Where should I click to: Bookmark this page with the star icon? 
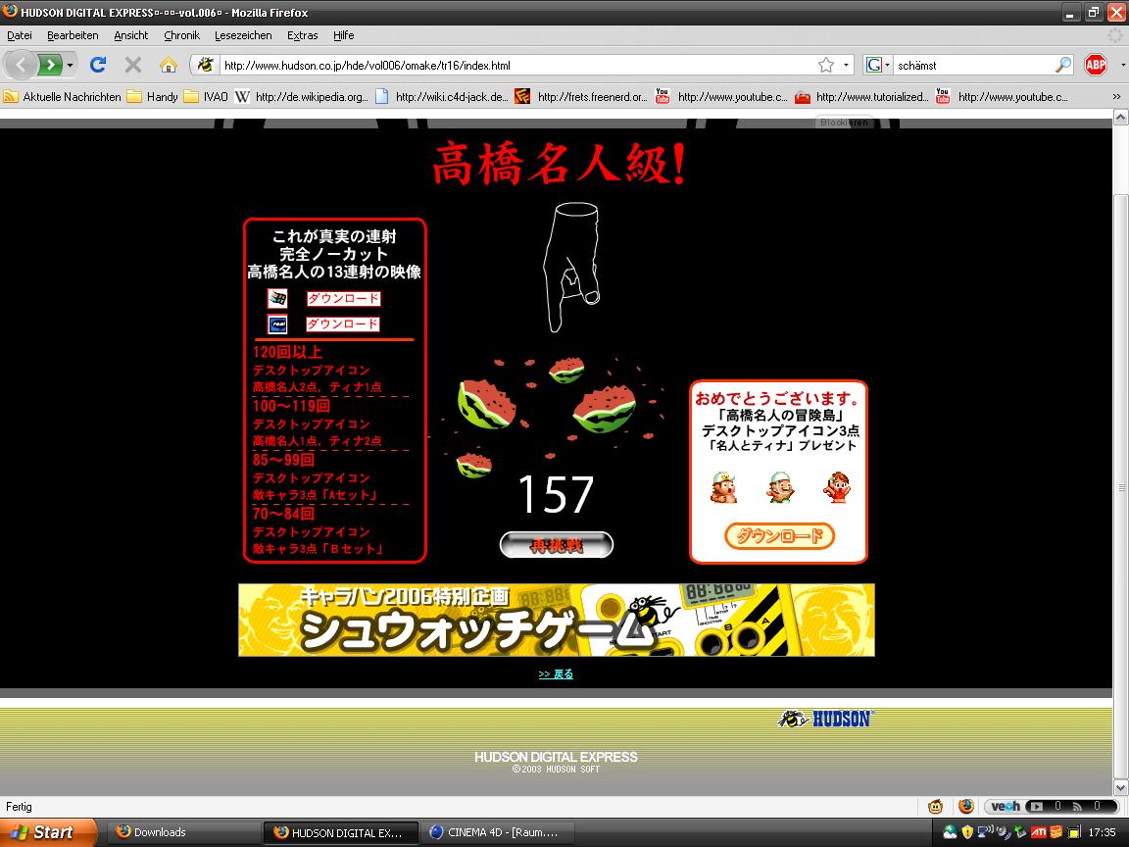[x=826, y=65]
